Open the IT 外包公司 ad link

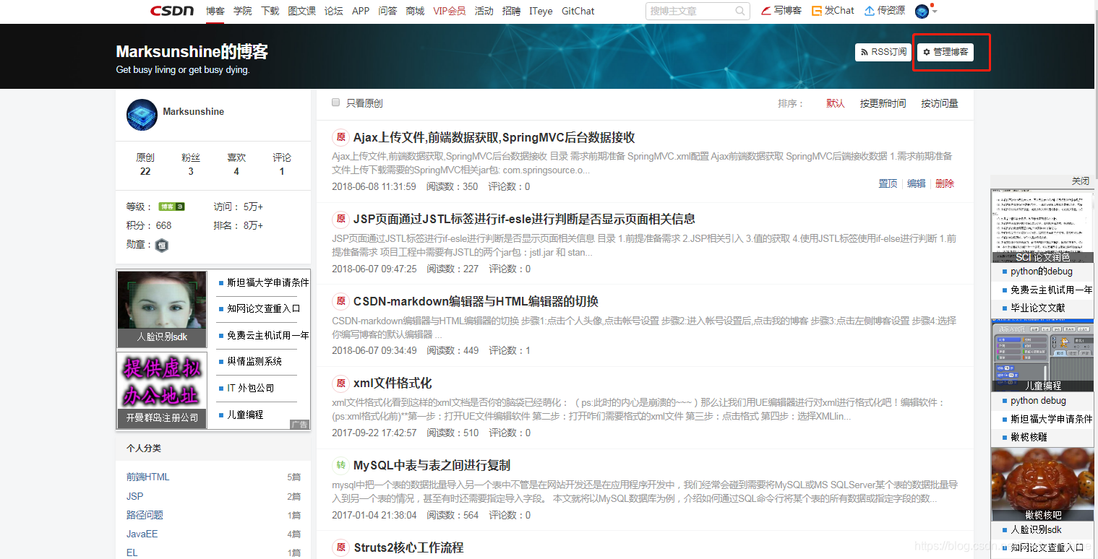[x=251, y=388]
